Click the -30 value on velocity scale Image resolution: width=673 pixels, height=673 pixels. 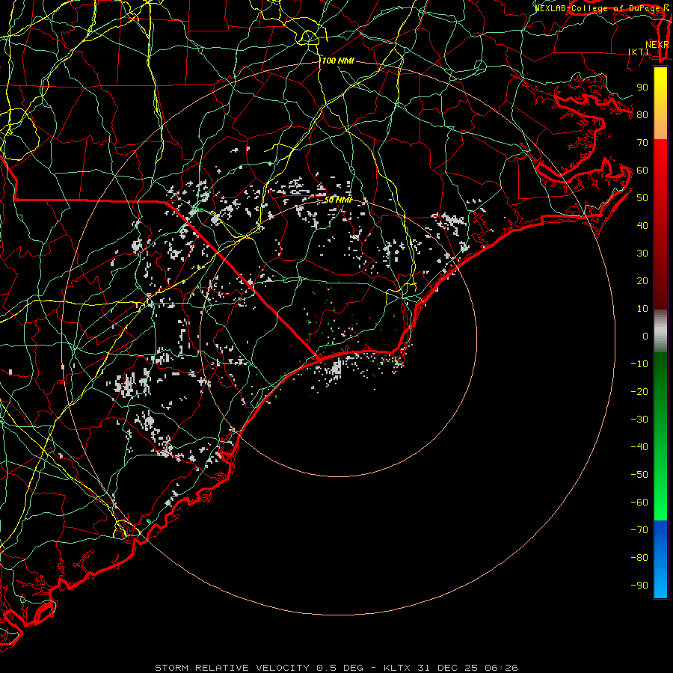pos(639,420)
